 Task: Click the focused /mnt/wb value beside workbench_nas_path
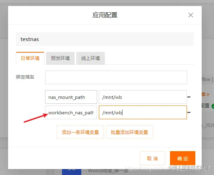coord(143,112)
